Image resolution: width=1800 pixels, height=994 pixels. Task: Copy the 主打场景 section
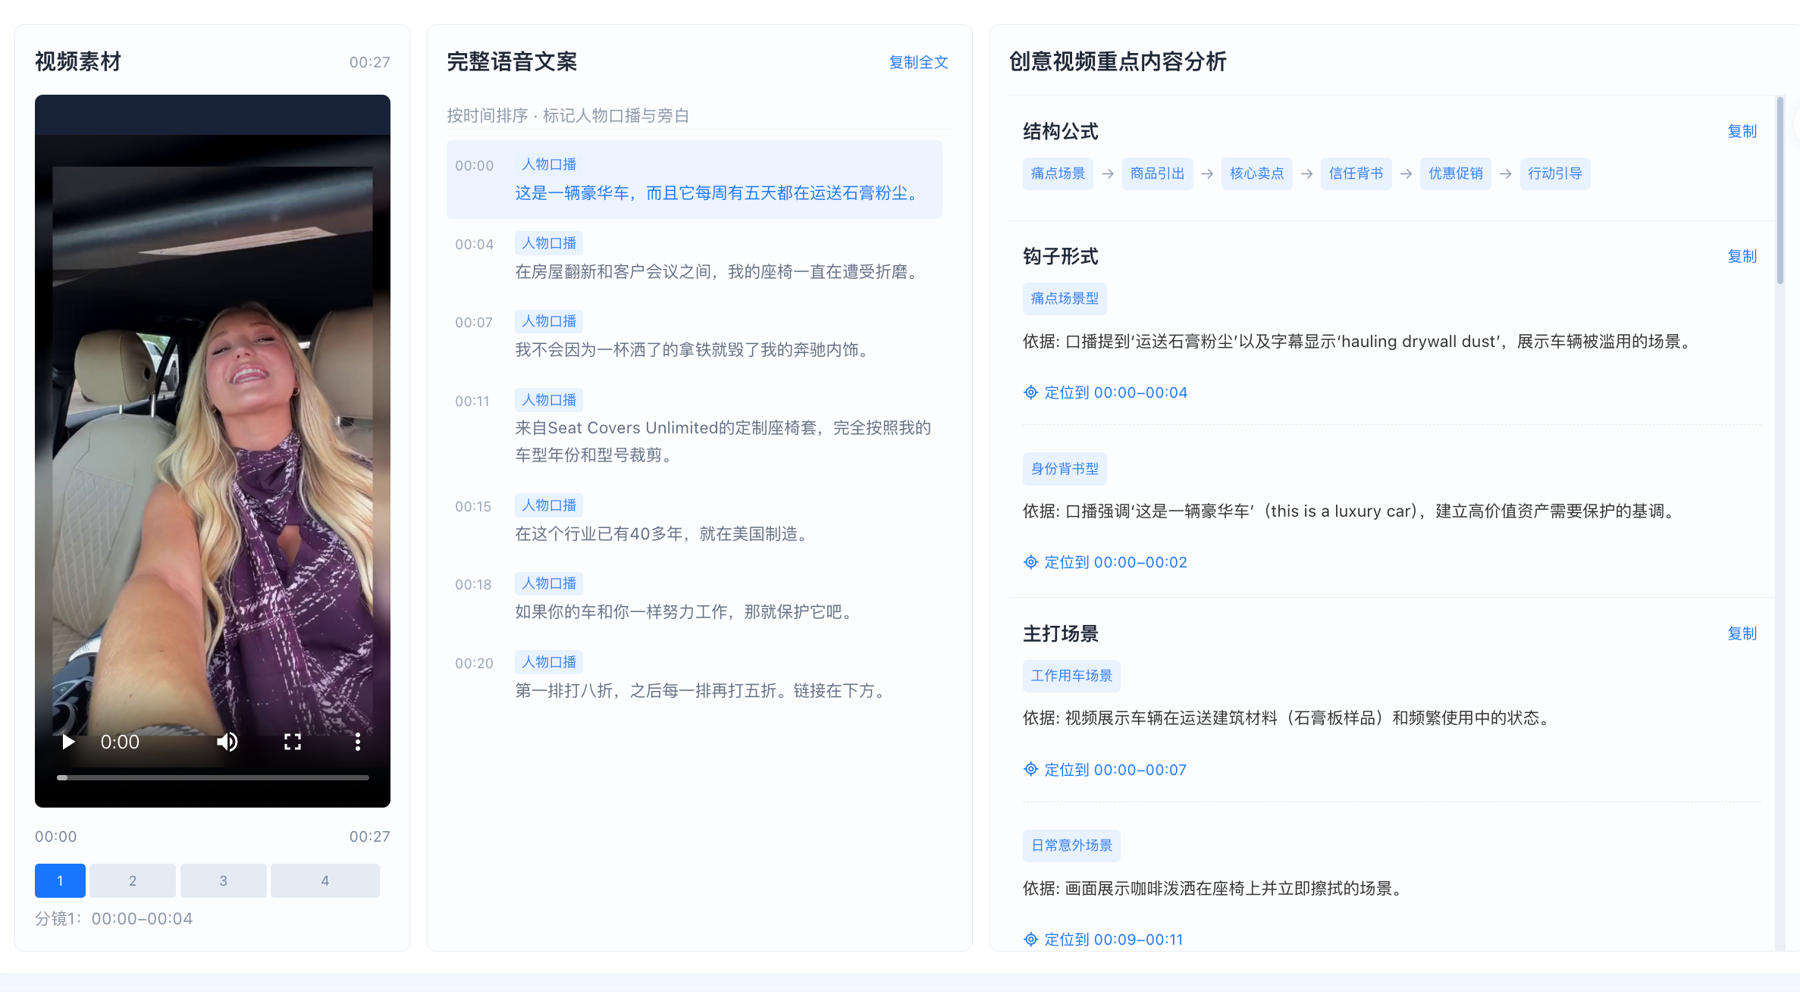point(1742,633)
